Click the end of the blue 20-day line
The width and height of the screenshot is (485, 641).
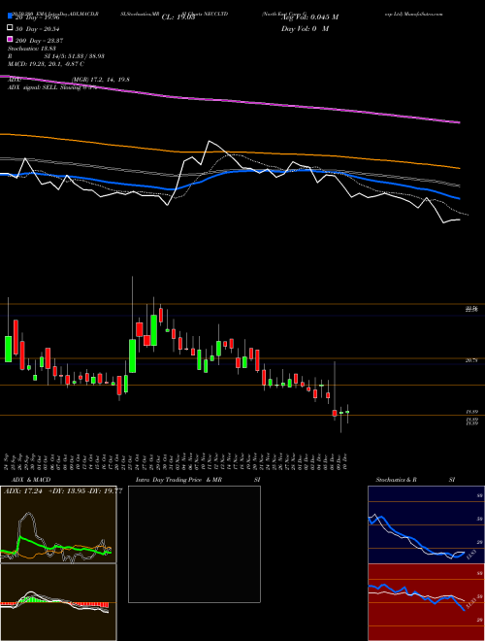(459, 198)
